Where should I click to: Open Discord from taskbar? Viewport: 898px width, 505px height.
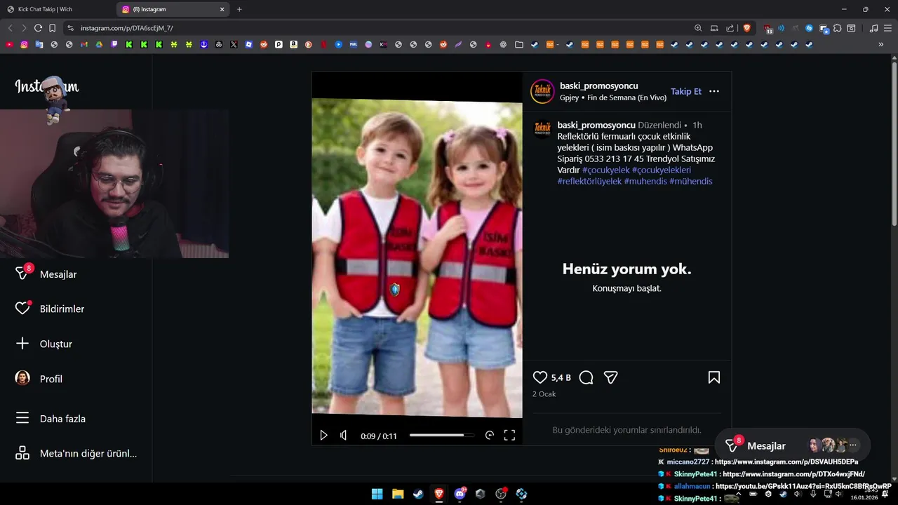(460, 494)
